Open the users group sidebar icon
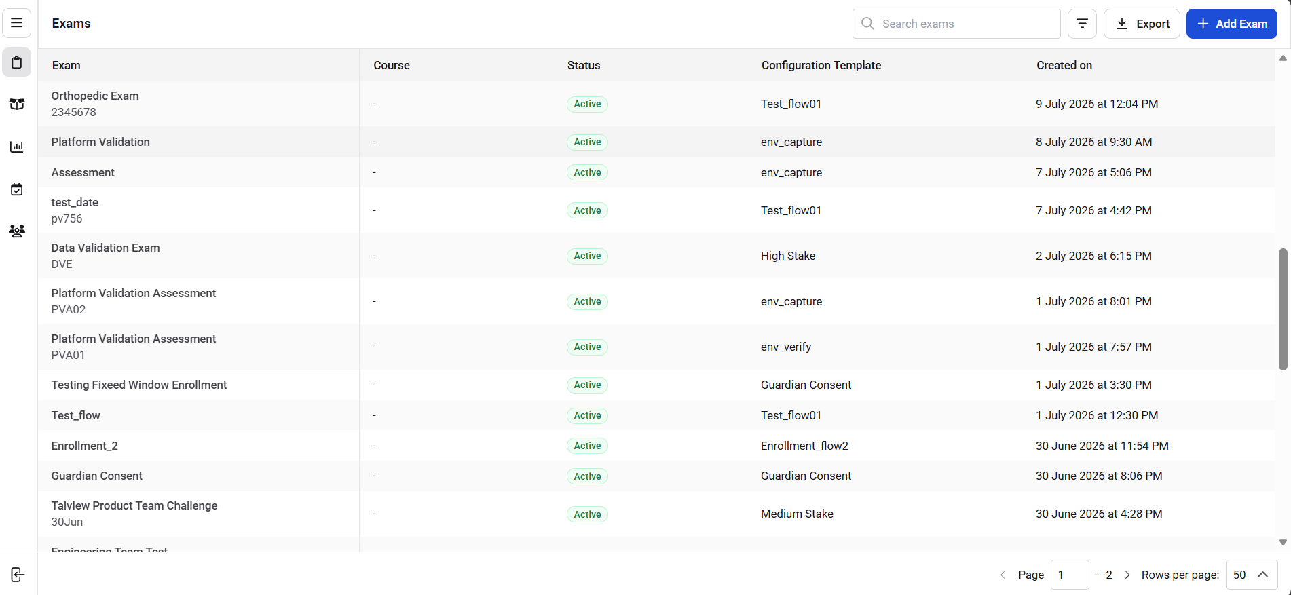 [17, 231]
